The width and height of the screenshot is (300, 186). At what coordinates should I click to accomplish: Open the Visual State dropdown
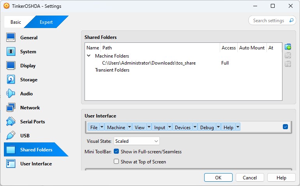coord(137,141)
